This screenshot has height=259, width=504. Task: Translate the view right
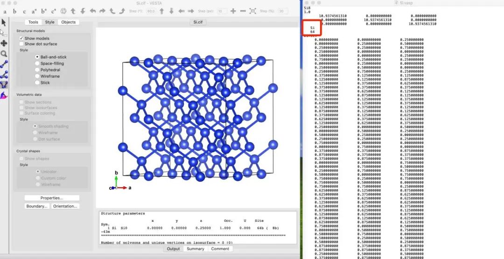(191, 11)
